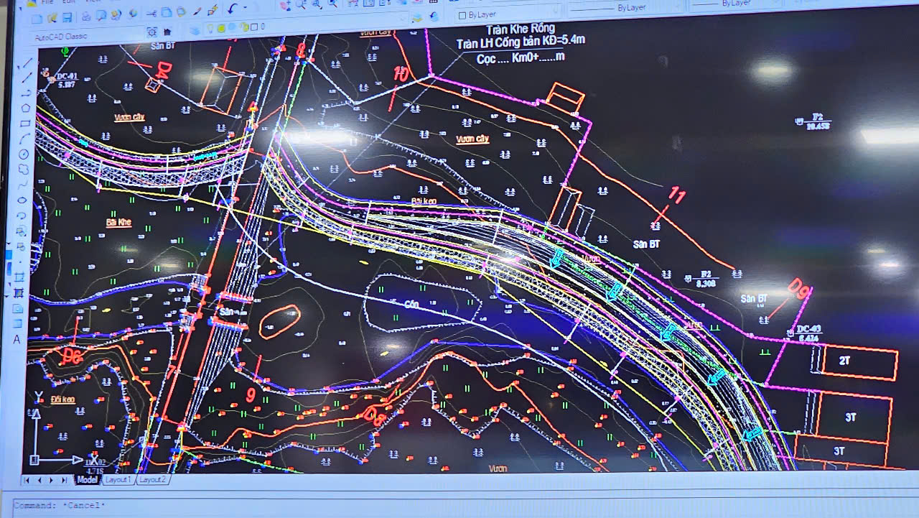
Task: Click the Save icon
Action: [67, 17]
